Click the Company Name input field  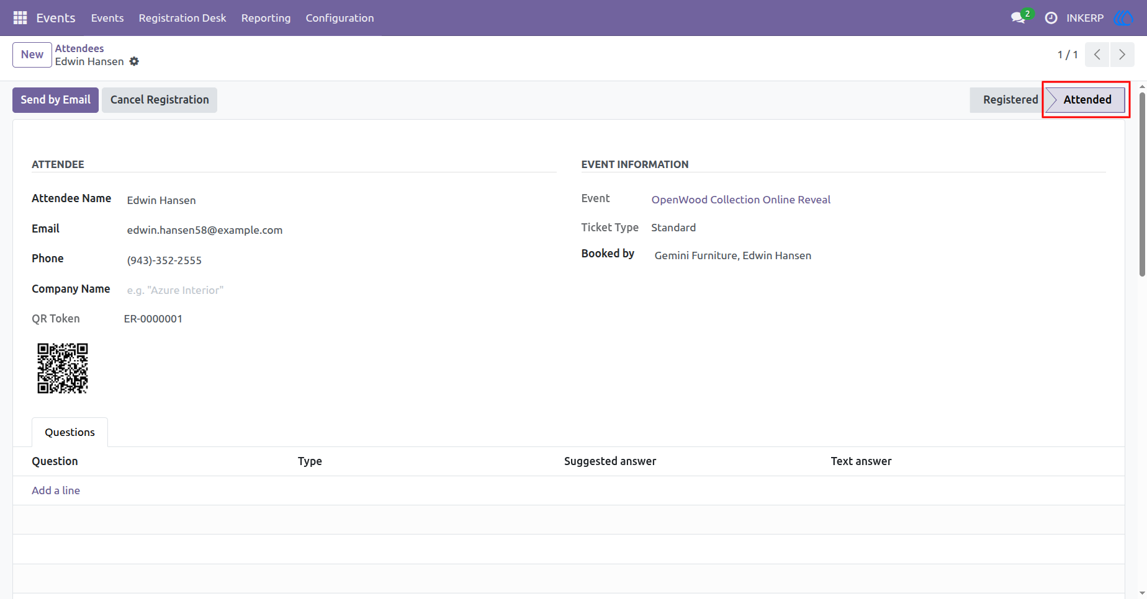[x=338, y=290]
